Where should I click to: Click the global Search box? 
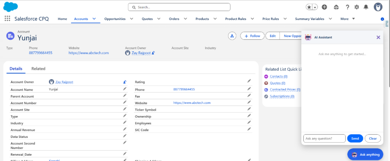(x=179, y=7)
